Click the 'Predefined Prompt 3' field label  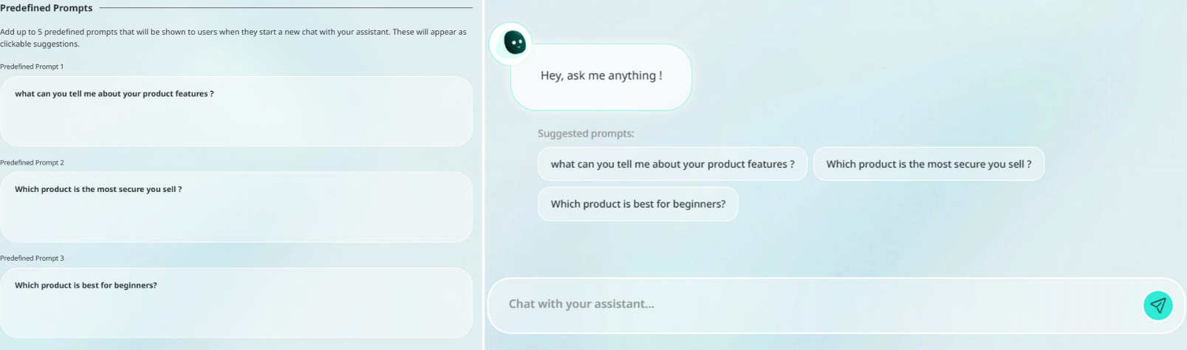coord(32,258)
